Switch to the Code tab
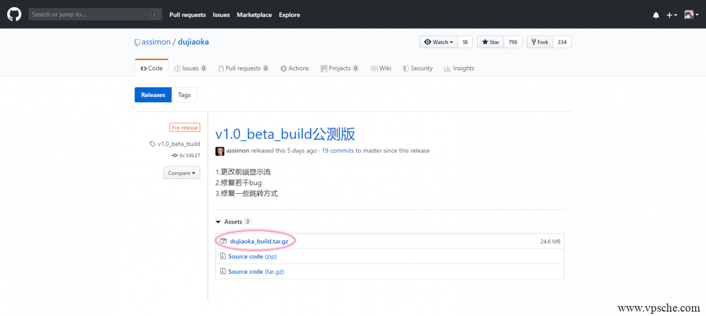Screen dimensions: 706x316 click(152, 68)
